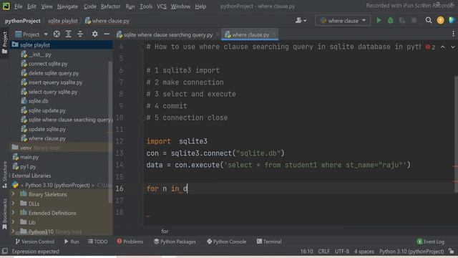Click the Project panel vertical scrollbar
This screenshot has width=458, height=258.
(110, 132)
